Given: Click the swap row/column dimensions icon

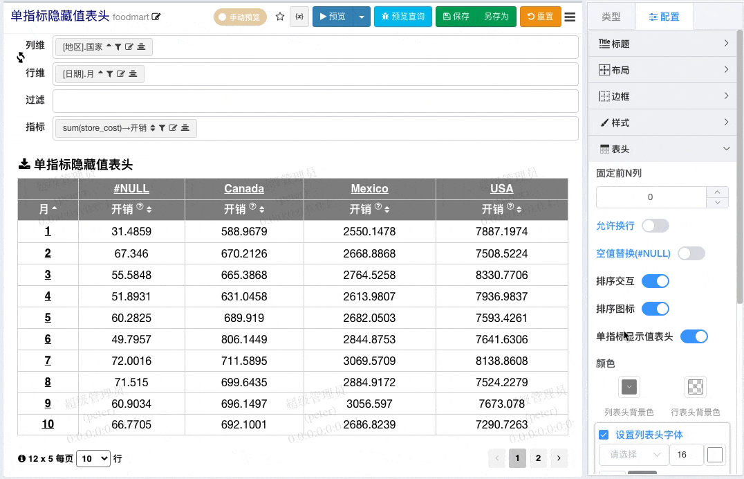Looking at the screenshot, I should [21, 57].
